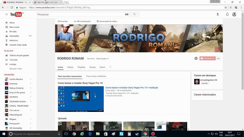The image size is (244, 137).
Task: Open King of the game subscription
Action: 17,92
